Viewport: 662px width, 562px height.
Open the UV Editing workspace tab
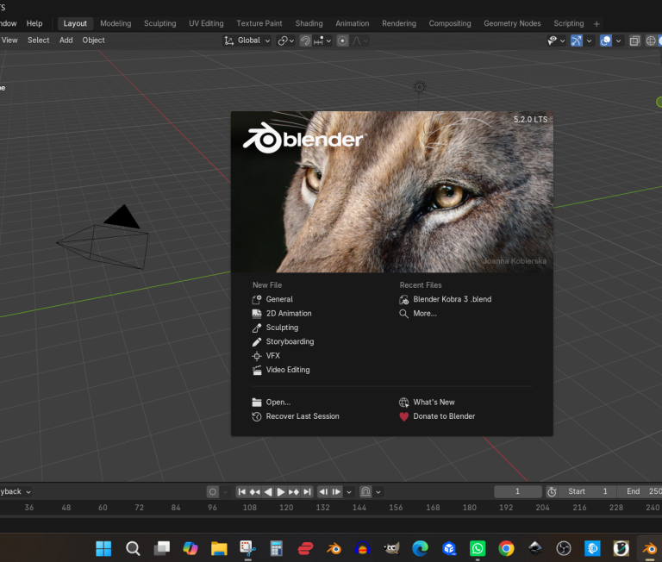206,23
